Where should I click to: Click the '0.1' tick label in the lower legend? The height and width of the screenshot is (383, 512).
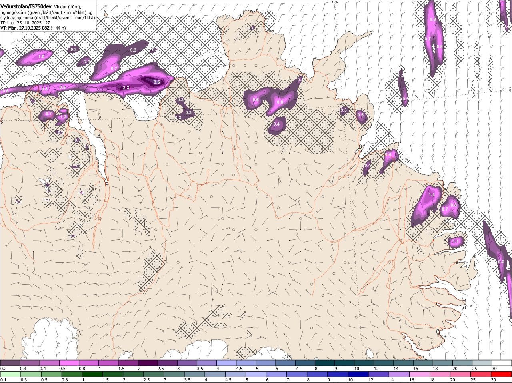click(x=4, y=380)
